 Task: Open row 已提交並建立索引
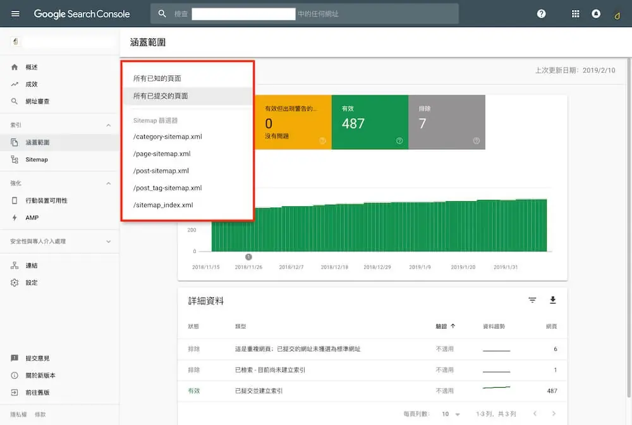pos(372,391)
